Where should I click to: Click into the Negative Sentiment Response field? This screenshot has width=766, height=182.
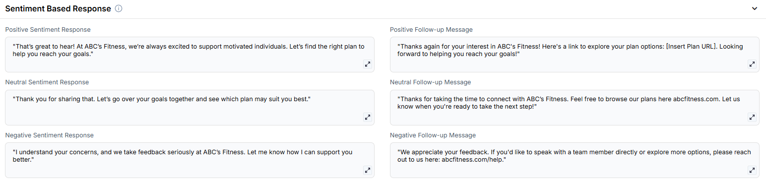point(190,160)
